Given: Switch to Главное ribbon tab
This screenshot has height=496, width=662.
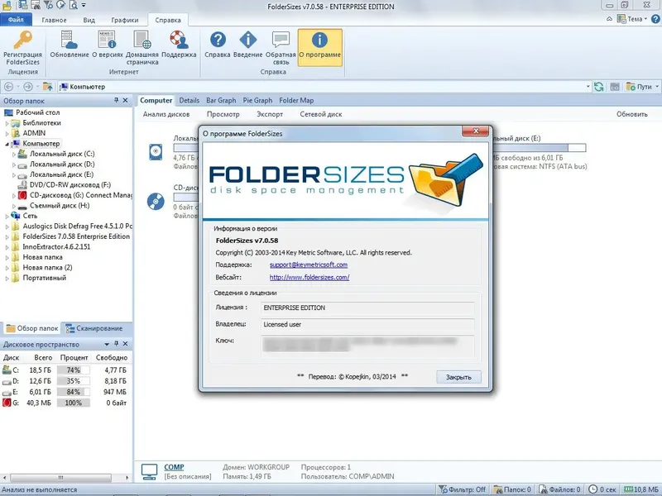Looking at the screenshot, I should coord(54,20).
